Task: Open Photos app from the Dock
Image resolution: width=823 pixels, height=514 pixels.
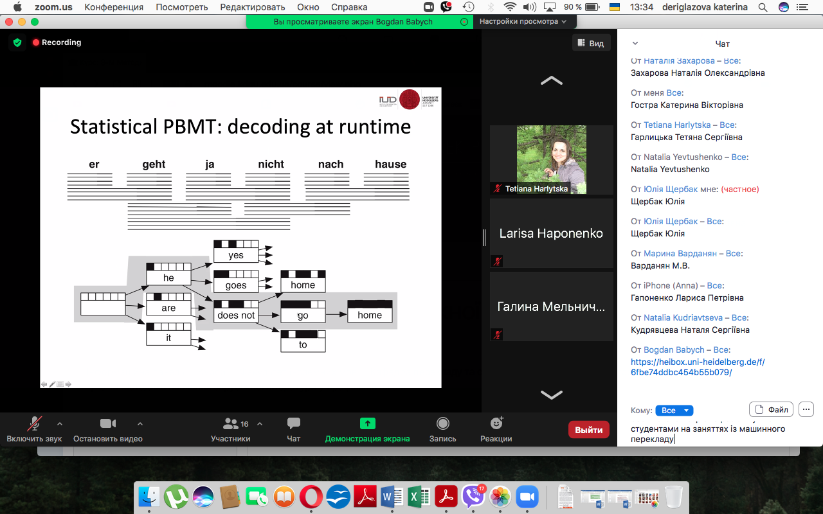Action: [x=500, y=497]
